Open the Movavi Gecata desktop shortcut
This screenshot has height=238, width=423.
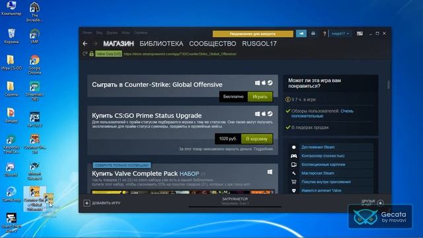(34, 171)
